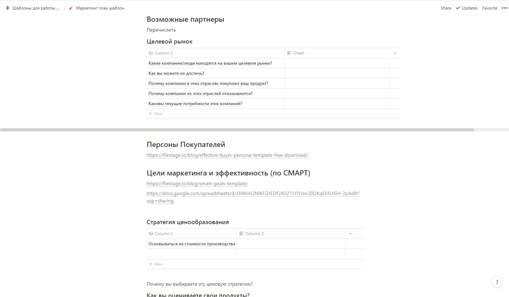Mark the page as Favorite
This screenshot has height=297, width=509.
point(490,8)
